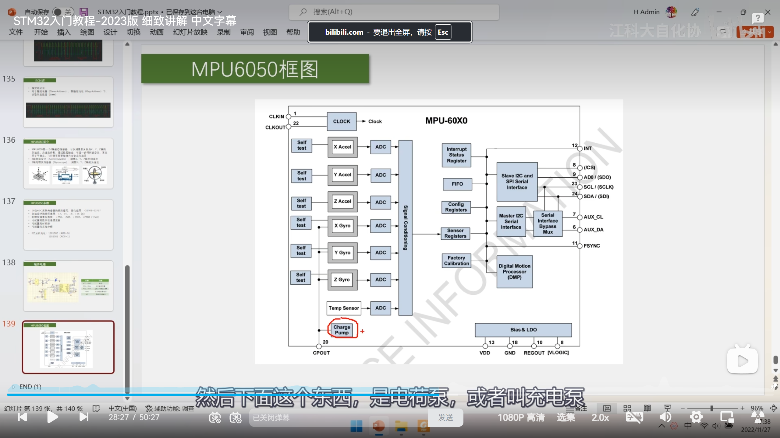The width and height of the screenshot is (780, 438).
Task: Open the 2.0x playback speed menu
Action: [x=600, y=417]
